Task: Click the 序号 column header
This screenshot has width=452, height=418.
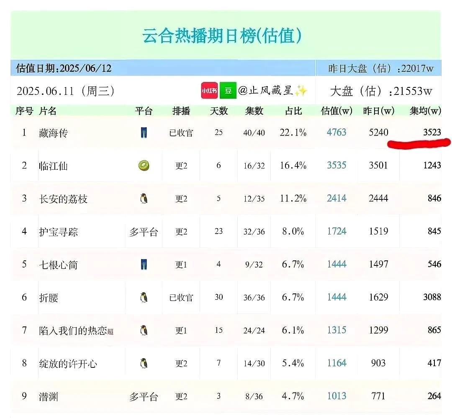Action: pos(25,111)
